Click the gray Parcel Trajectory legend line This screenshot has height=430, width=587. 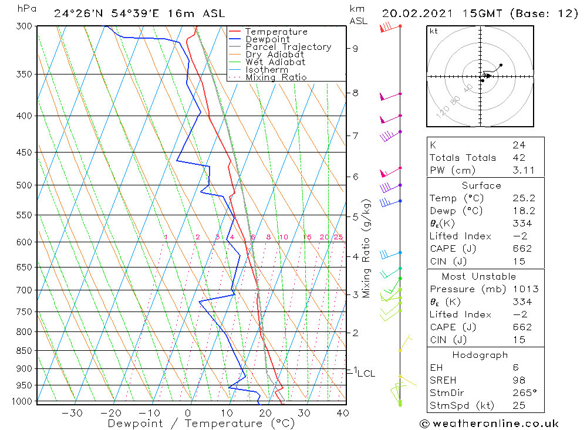[x=235, y=47]
